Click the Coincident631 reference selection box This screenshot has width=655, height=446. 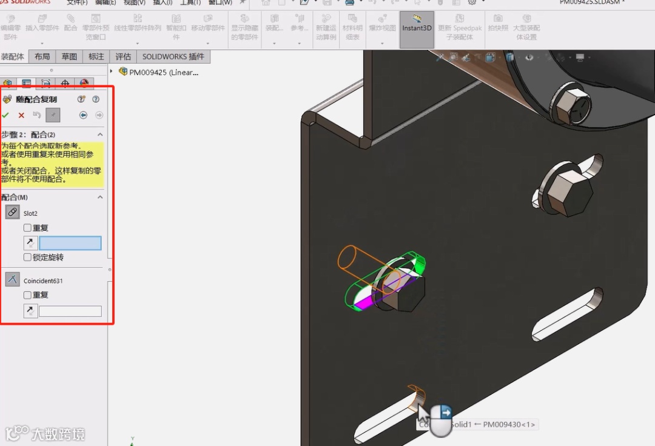point(70,311)
